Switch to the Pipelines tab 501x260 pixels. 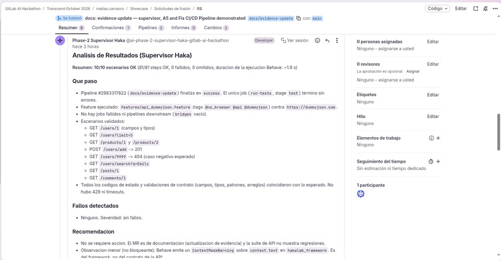coord(151,28)
